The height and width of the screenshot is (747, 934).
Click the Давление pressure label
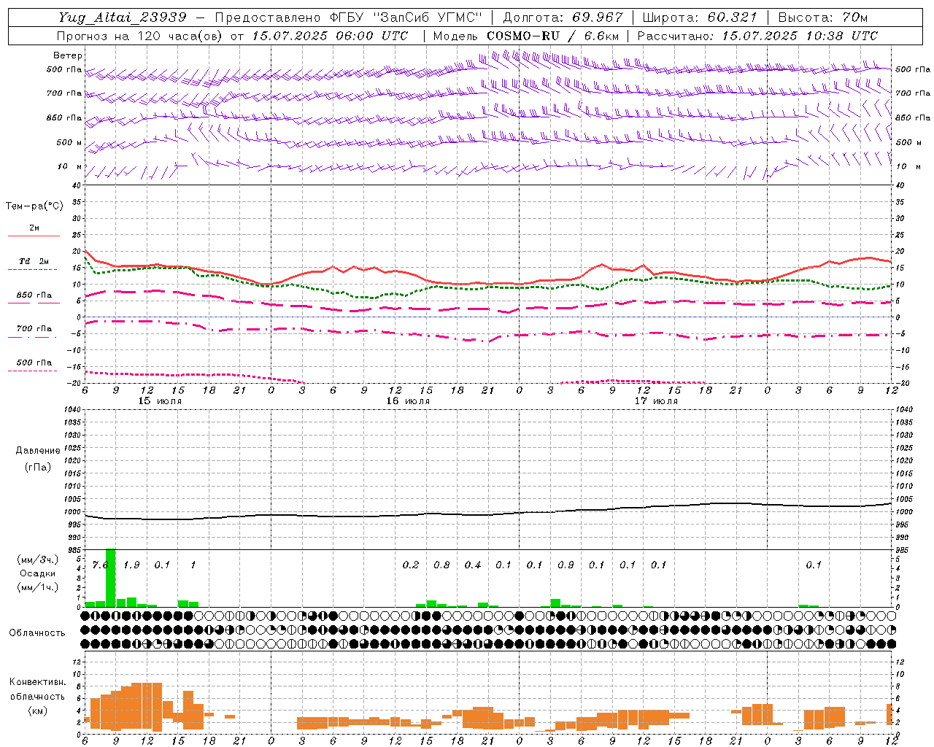coord(38,451)
